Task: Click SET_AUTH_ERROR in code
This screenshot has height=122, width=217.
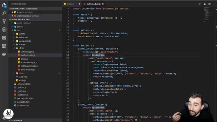Action: tap(121, 86)
